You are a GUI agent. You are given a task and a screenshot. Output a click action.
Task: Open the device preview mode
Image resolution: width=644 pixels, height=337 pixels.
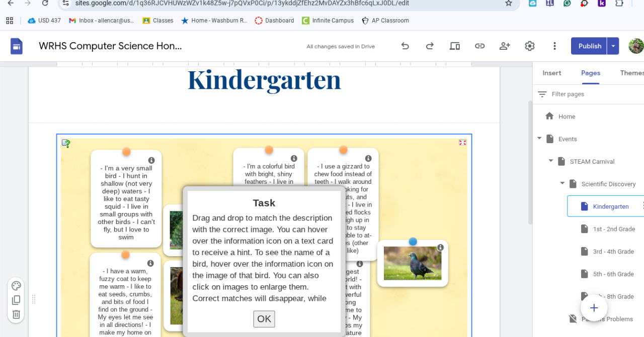click(x=455, y=46)
